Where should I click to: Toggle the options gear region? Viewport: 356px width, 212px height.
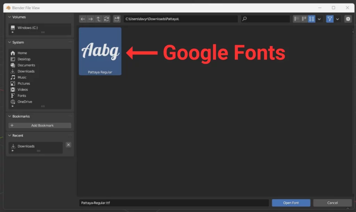click(348, 19)
